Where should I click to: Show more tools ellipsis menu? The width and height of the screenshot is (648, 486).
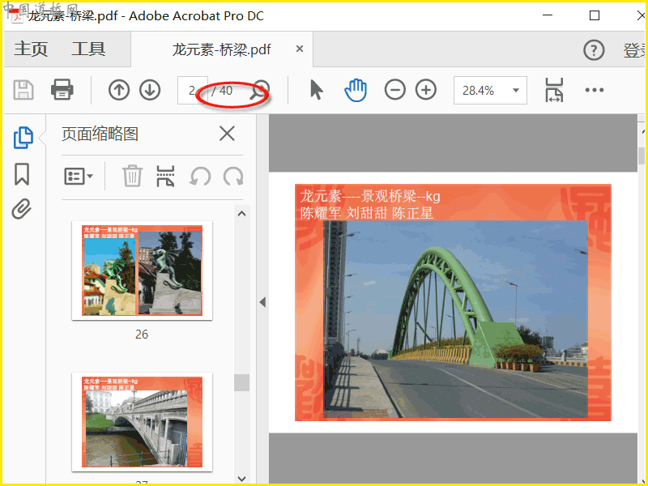(x=595, y=90)
